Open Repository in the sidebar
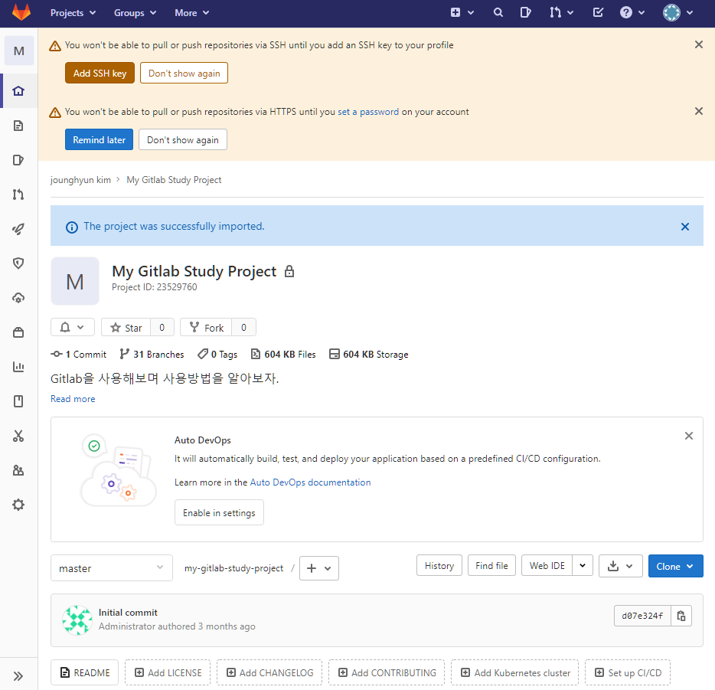Screen dimensions: 715x690 point(18,126)
